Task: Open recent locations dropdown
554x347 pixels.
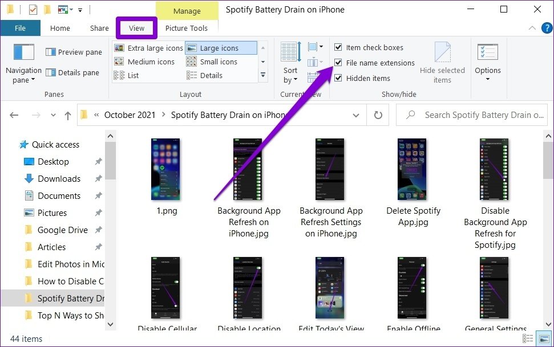Action: [x=53, y=115]
